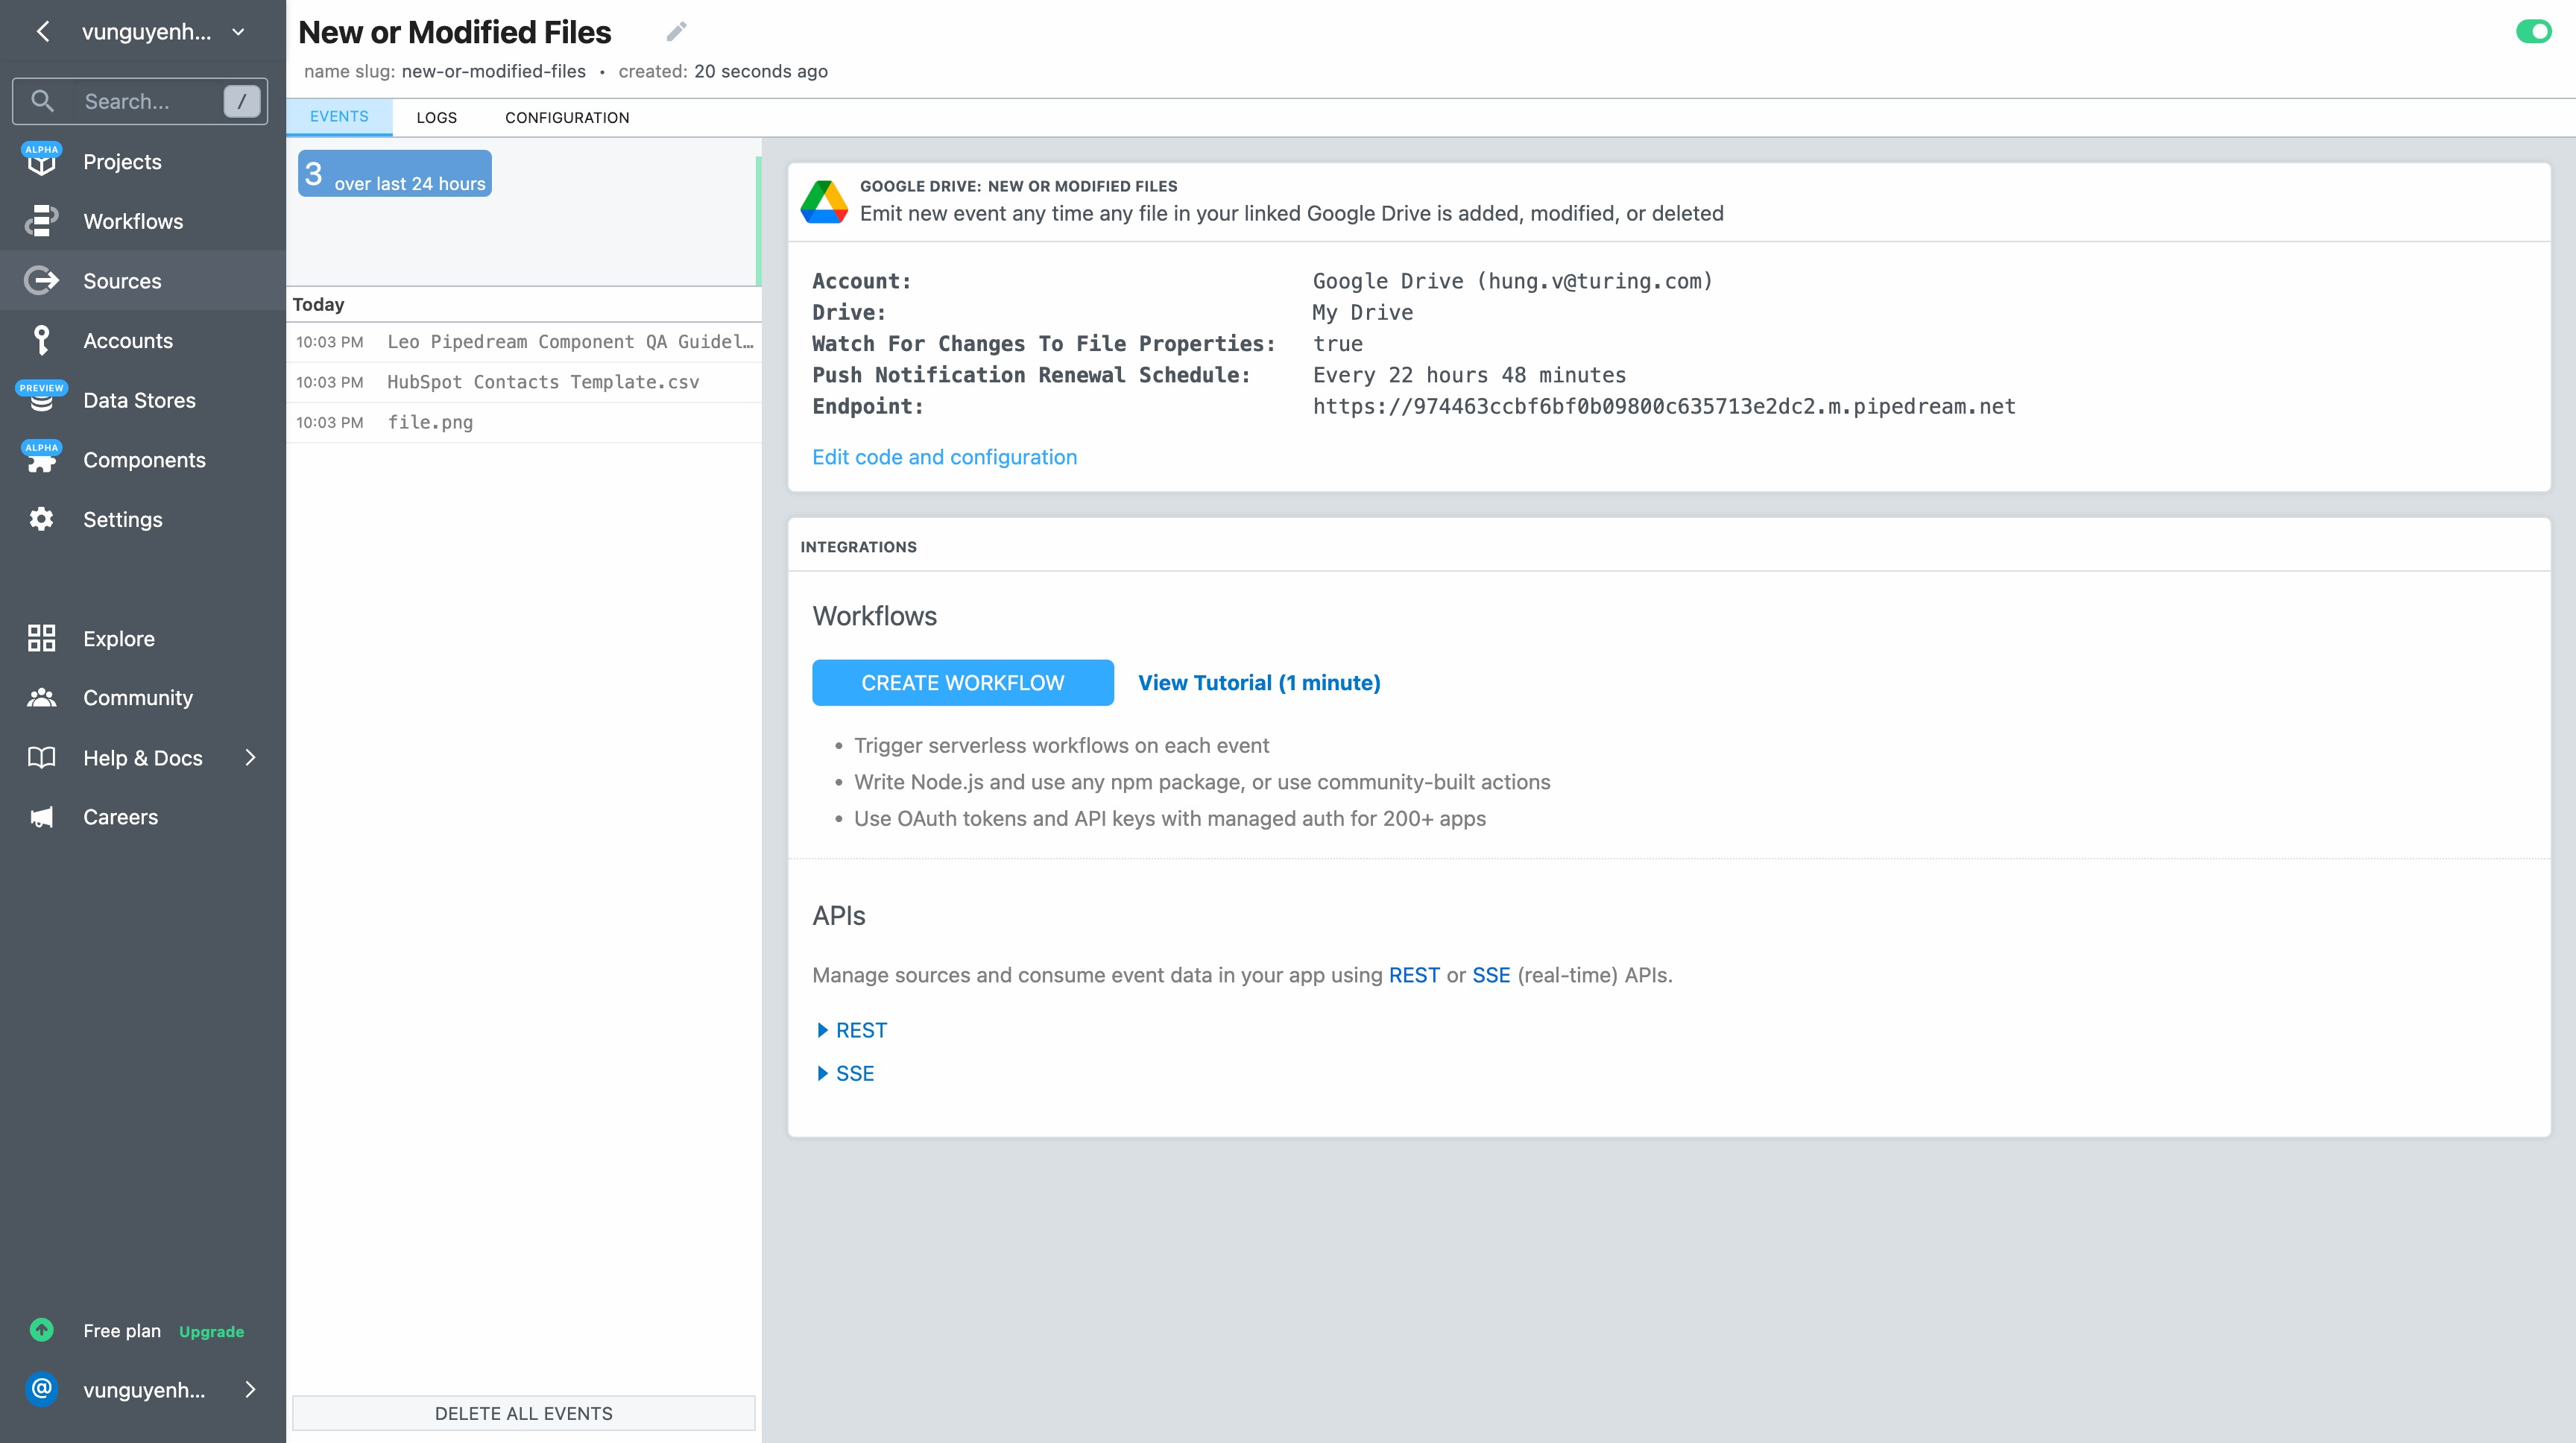Image resolution: width=2576 pixels, height=1443 pixels.
Task: Click the Upgrade link
Action: pos(211,1331)
